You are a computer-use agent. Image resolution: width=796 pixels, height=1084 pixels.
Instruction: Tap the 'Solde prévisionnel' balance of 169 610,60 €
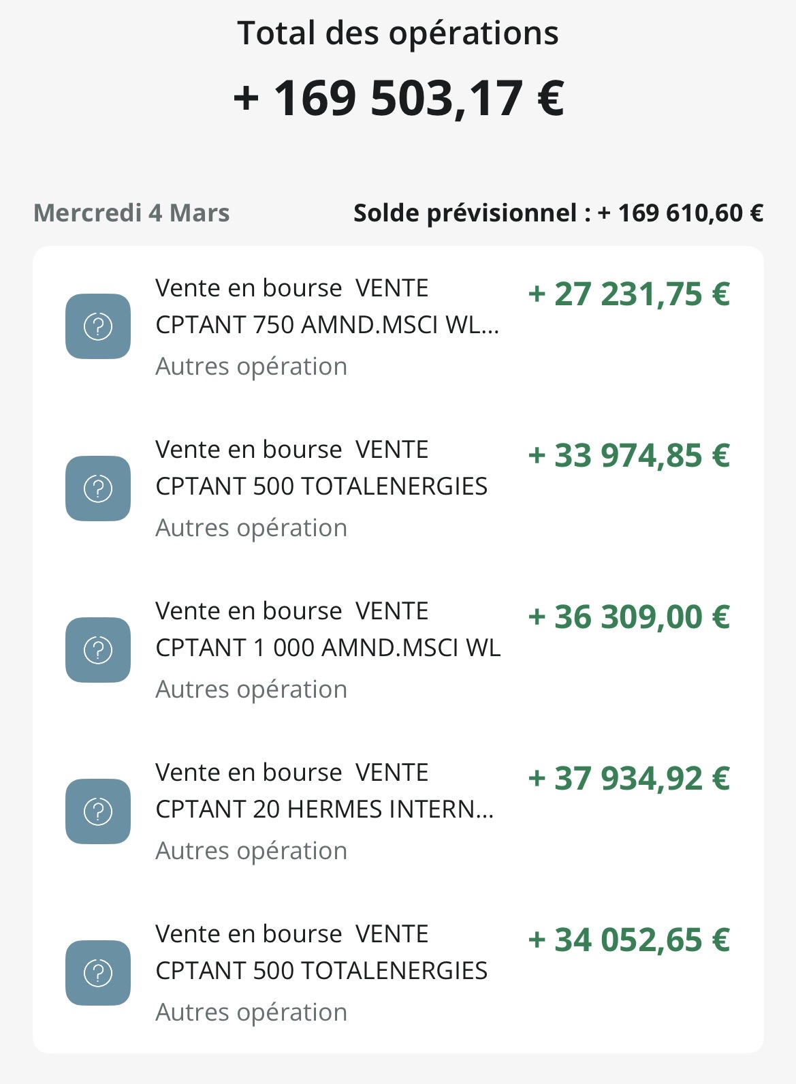point(558,213)
